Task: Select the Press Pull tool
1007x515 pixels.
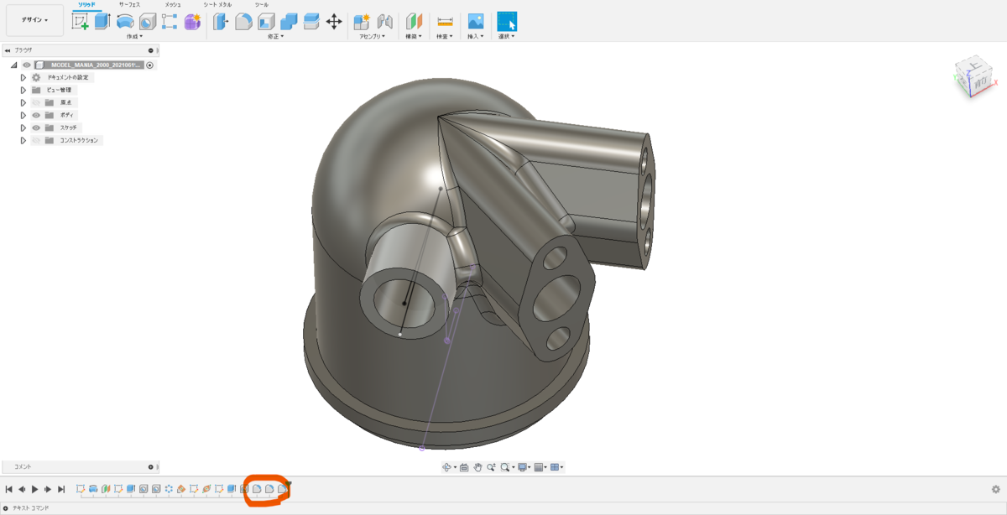Action: pyautogui.click(x=221, y=22)
